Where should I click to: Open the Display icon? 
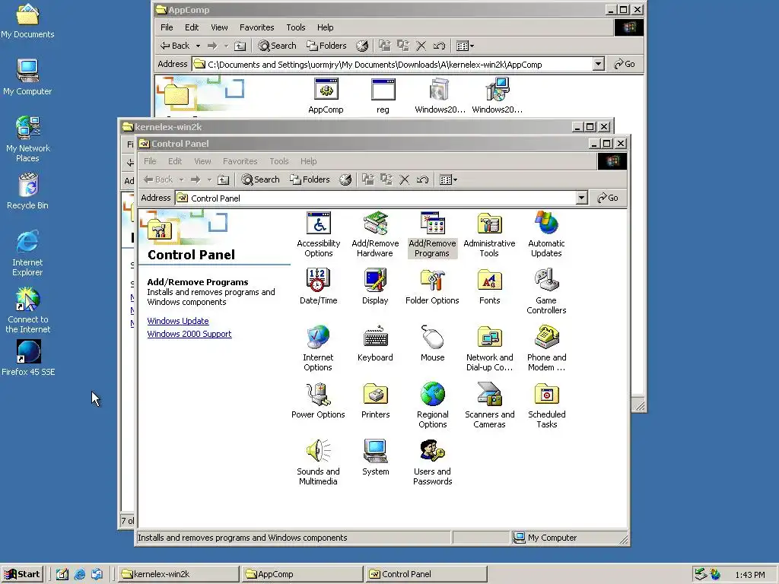point(375,286)
